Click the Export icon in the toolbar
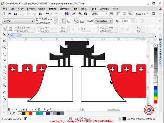The height and width of the screenshot is (123, 164). [x=80, y=14]
